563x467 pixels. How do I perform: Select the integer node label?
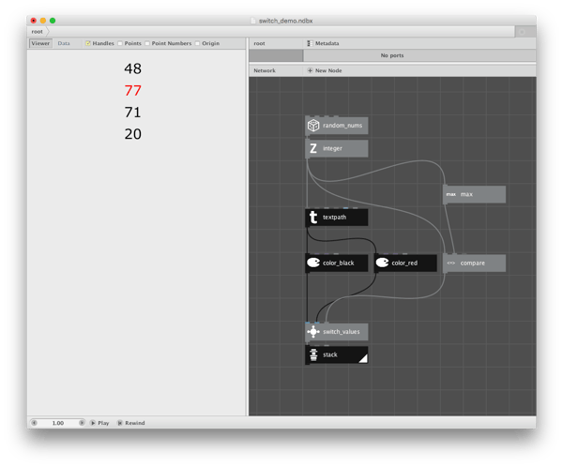[332, 148]
